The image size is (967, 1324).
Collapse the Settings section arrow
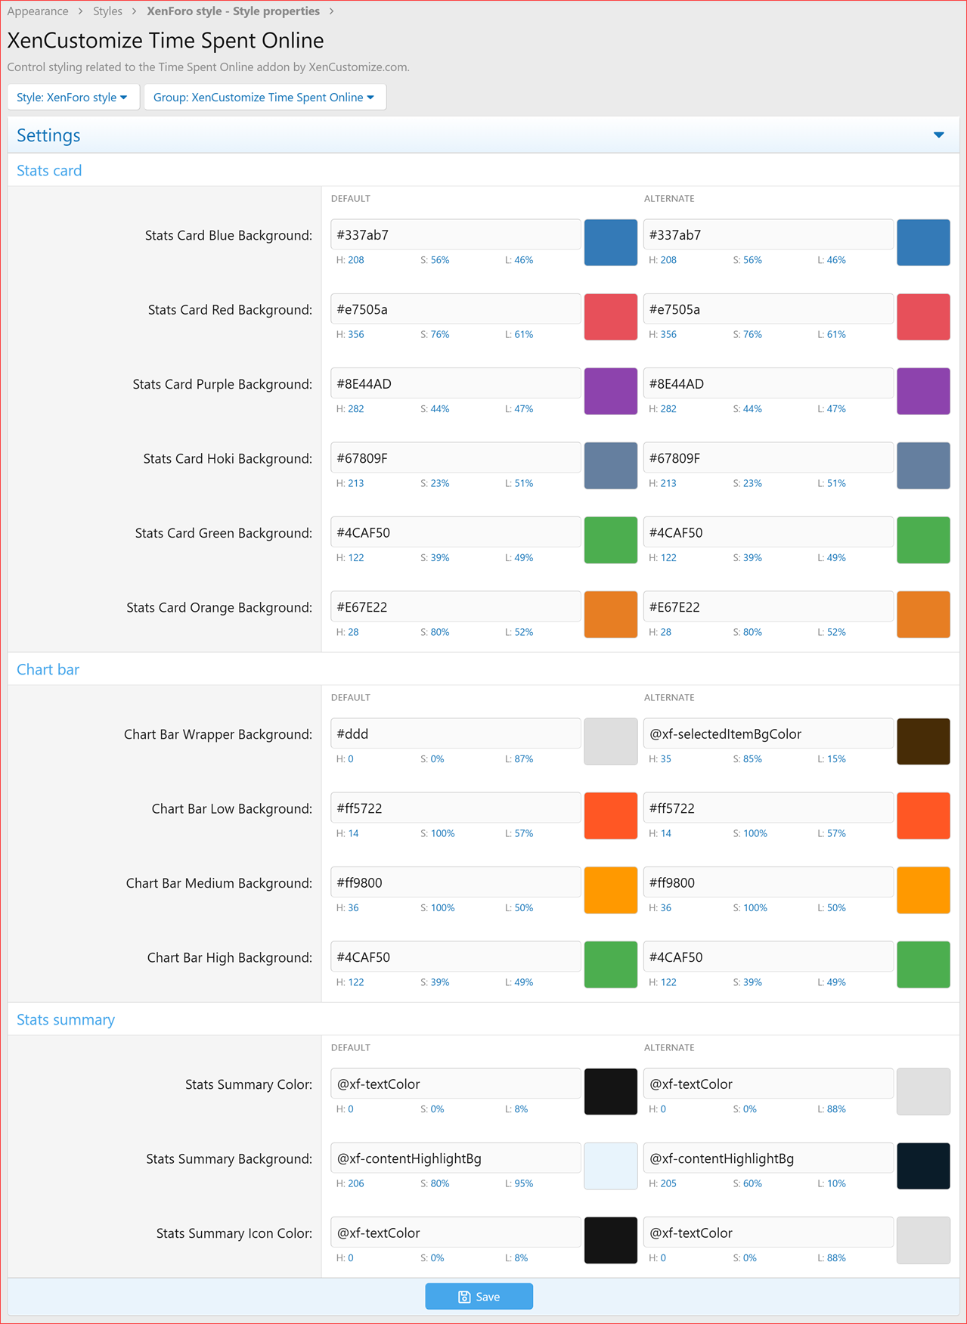[x=938, y=135]
